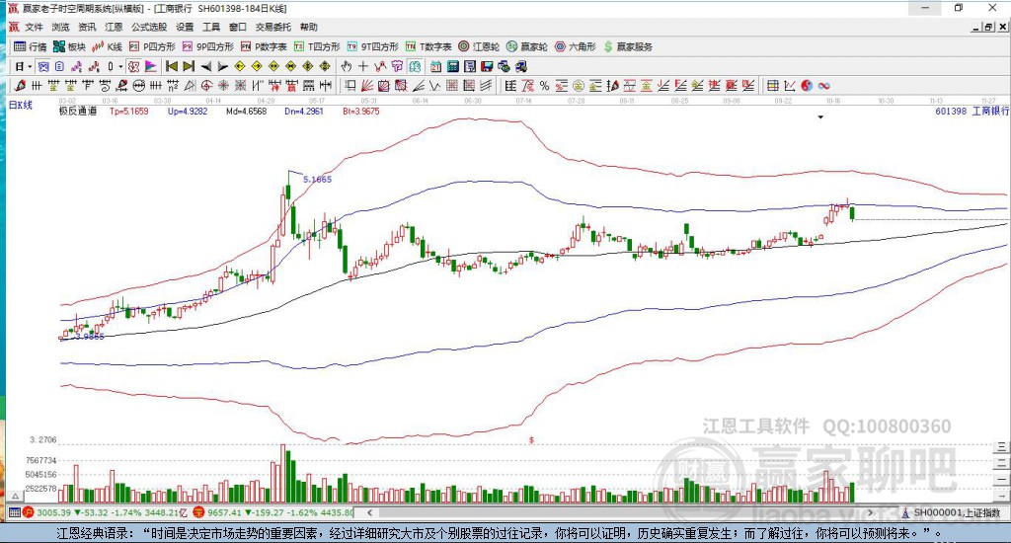The width and height of the screenshot is (1011, 543).
Task: Open the 浏览 menu
Action: click(x=60, y=27)
